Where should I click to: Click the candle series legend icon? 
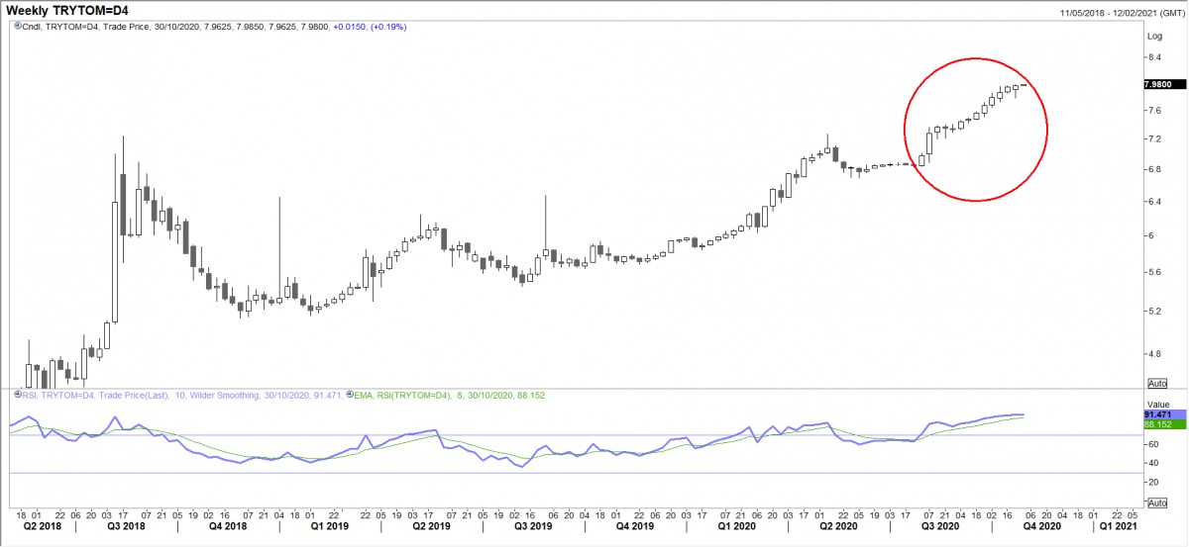tap(16, 27)
